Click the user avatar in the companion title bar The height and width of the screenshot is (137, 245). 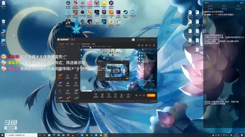click(133, 40)
